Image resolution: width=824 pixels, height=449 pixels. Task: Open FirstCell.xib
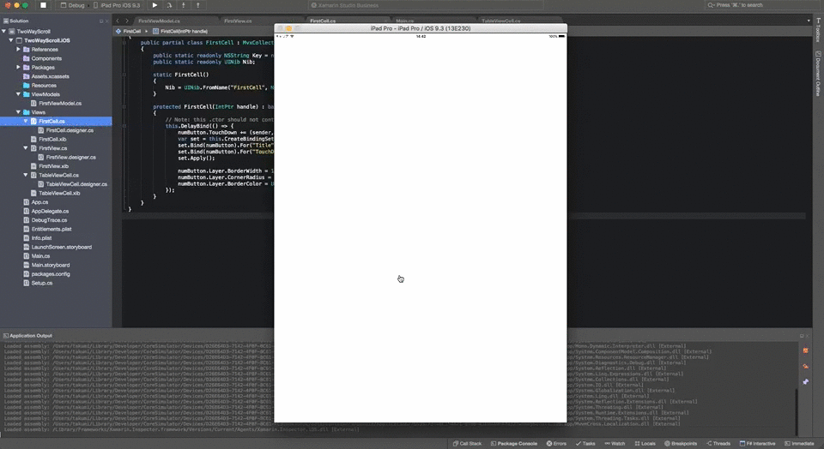point(48,140)
